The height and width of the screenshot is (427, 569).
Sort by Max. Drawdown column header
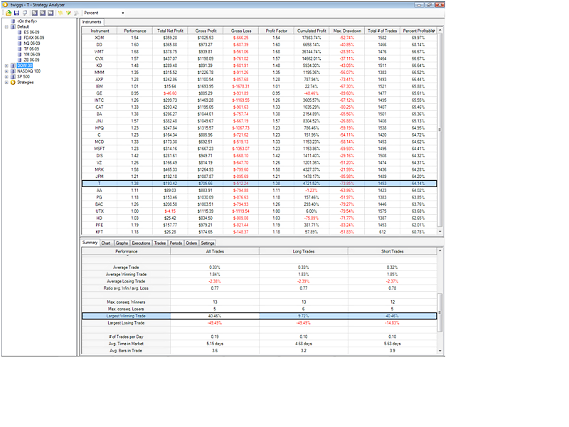347,31
